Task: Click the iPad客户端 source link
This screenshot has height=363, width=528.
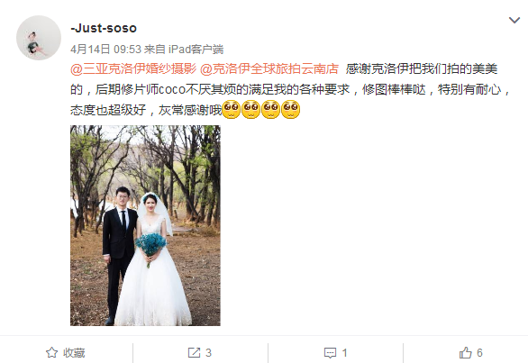Action: pyautogui.click(x=196, y=50)
